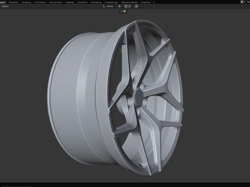The image size is (250, 187).
Task: Open the Texture Paint workspace tab
Action: [x=55, y=3]
